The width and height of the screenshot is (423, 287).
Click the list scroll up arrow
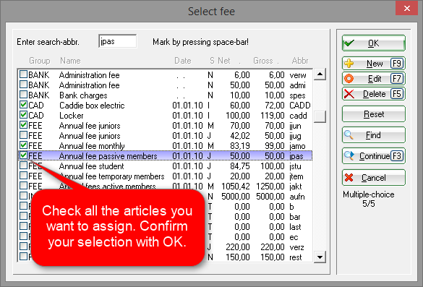[x=320, y=74]
